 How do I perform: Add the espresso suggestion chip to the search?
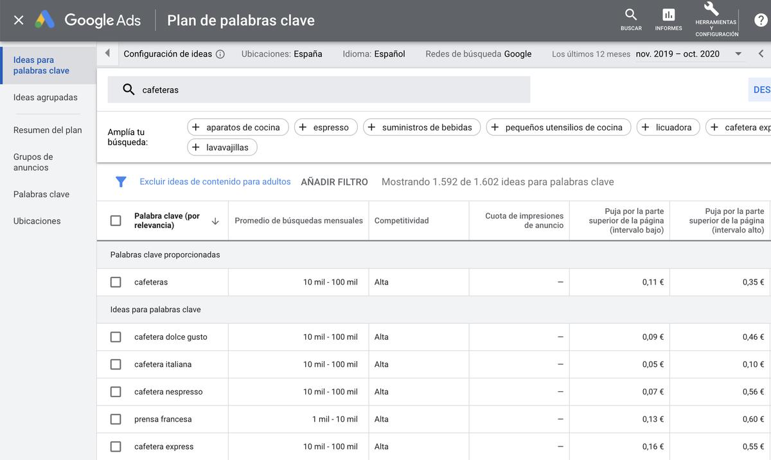click(326, 127)
